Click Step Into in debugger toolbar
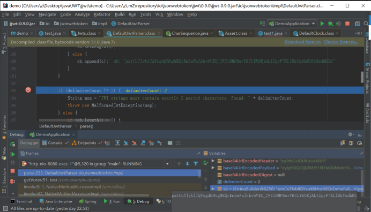This screenshot has width=371, height=212. 126,143
